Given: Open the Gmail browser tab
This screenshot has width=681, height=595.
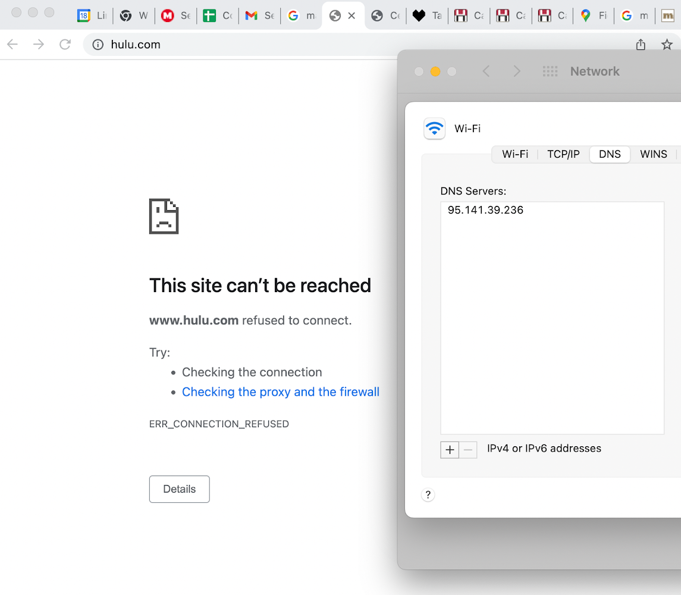Looking at the screenshot, I should click(259, 16).
